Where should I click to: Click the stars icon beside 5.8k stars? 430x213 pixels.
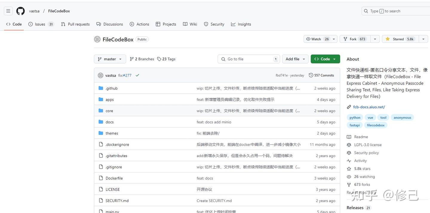coord(349,169)
